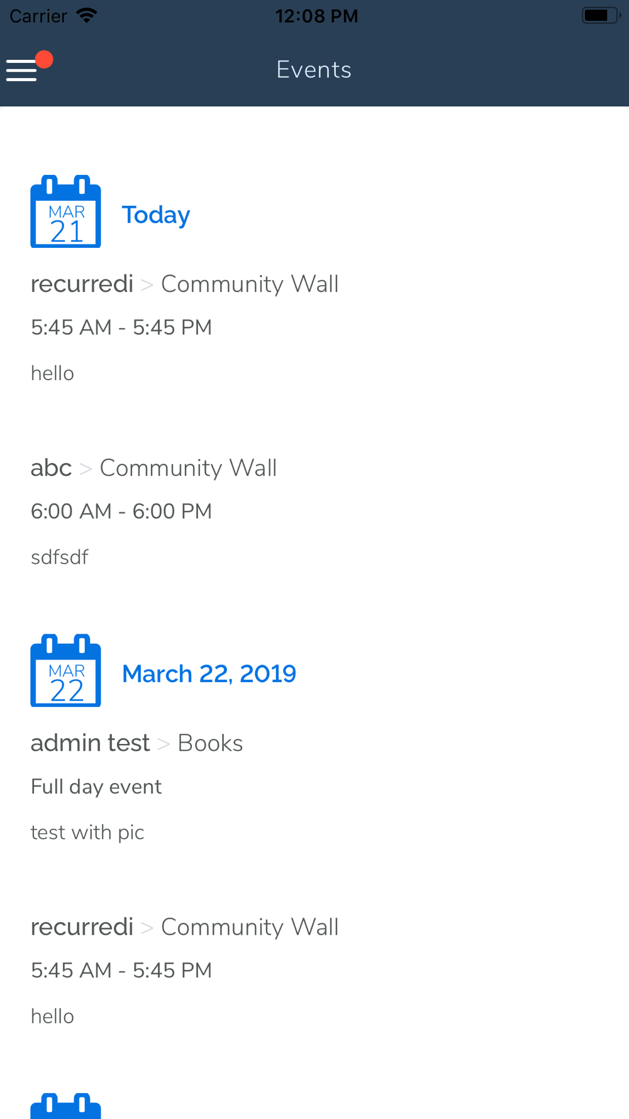Screen dimensions: 629x1119
Task: Click the MAR 22 calendar icon
Action: [65, 671]
